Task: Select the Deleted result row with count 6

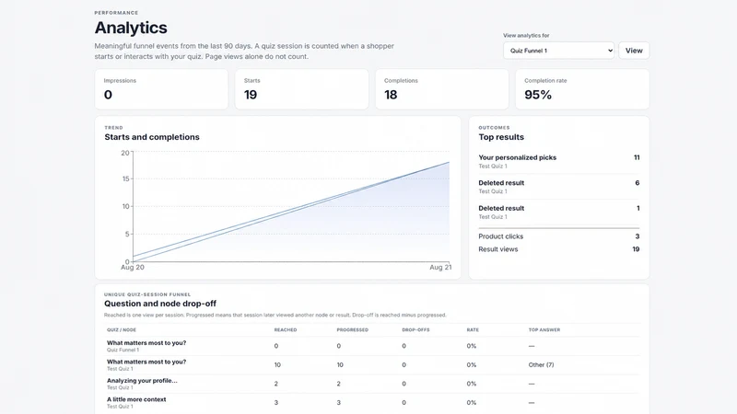Action: (559, 187)
